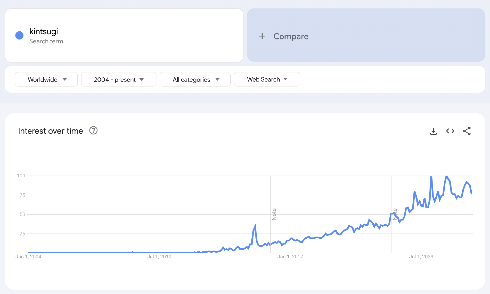
Task: Click the Jul 1, 2010 axis label
Action: pyautogui.click(x=159, y=257)
